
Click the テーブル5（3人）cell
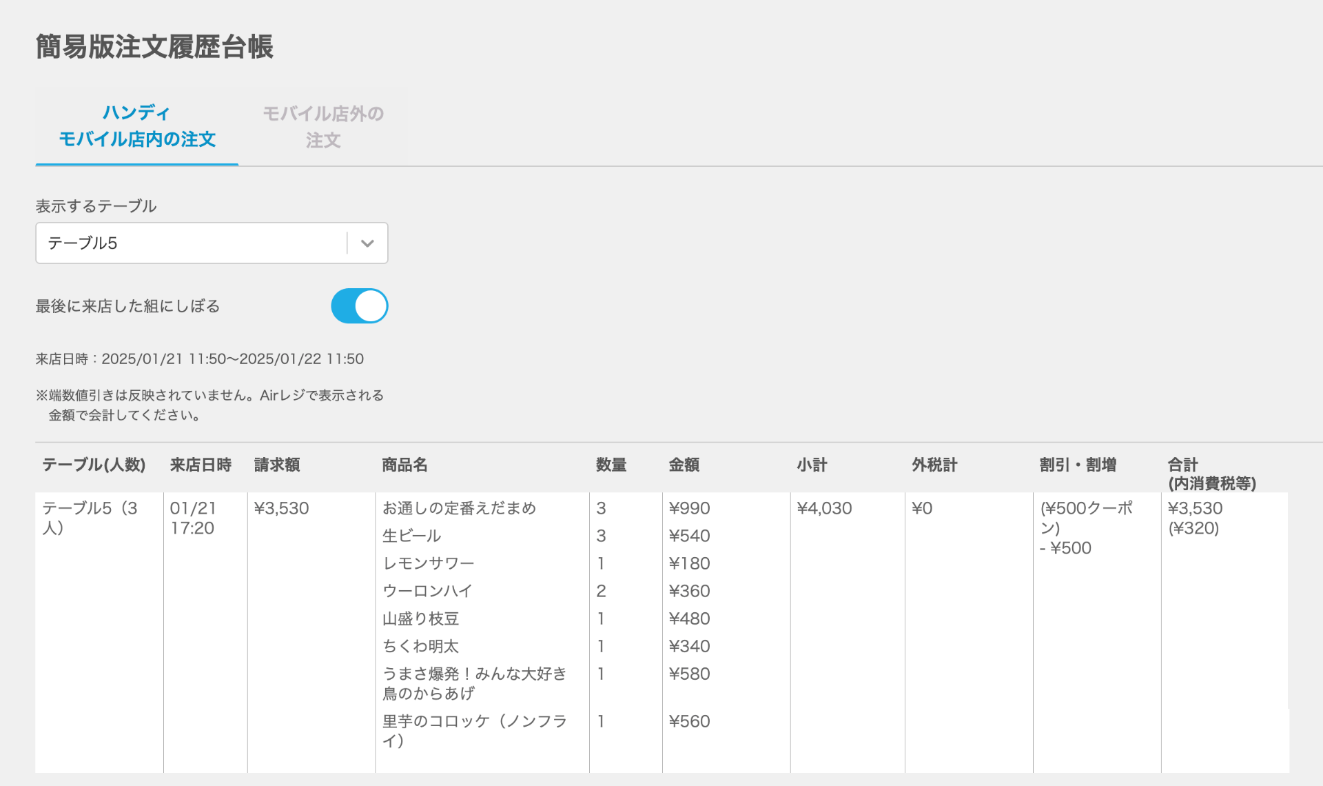(90, 518)
